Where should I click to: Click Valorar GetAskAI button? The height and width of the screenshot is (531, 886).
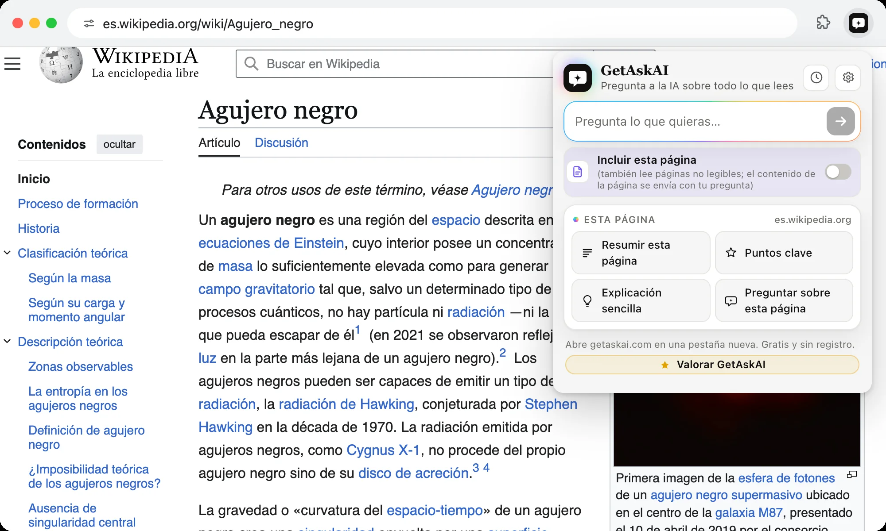tap(712, 365)
